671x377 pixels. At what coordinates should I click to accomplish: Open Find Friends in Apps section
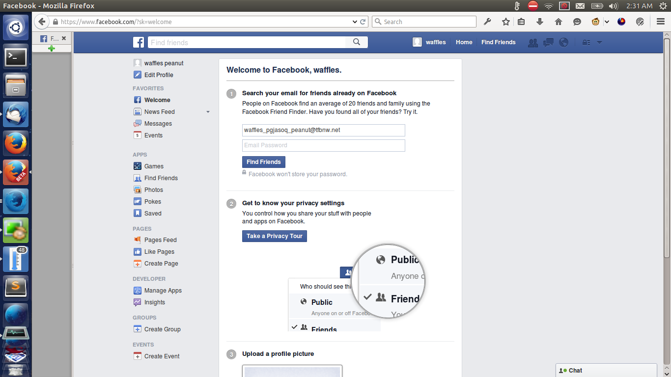(x=161, y=178)
